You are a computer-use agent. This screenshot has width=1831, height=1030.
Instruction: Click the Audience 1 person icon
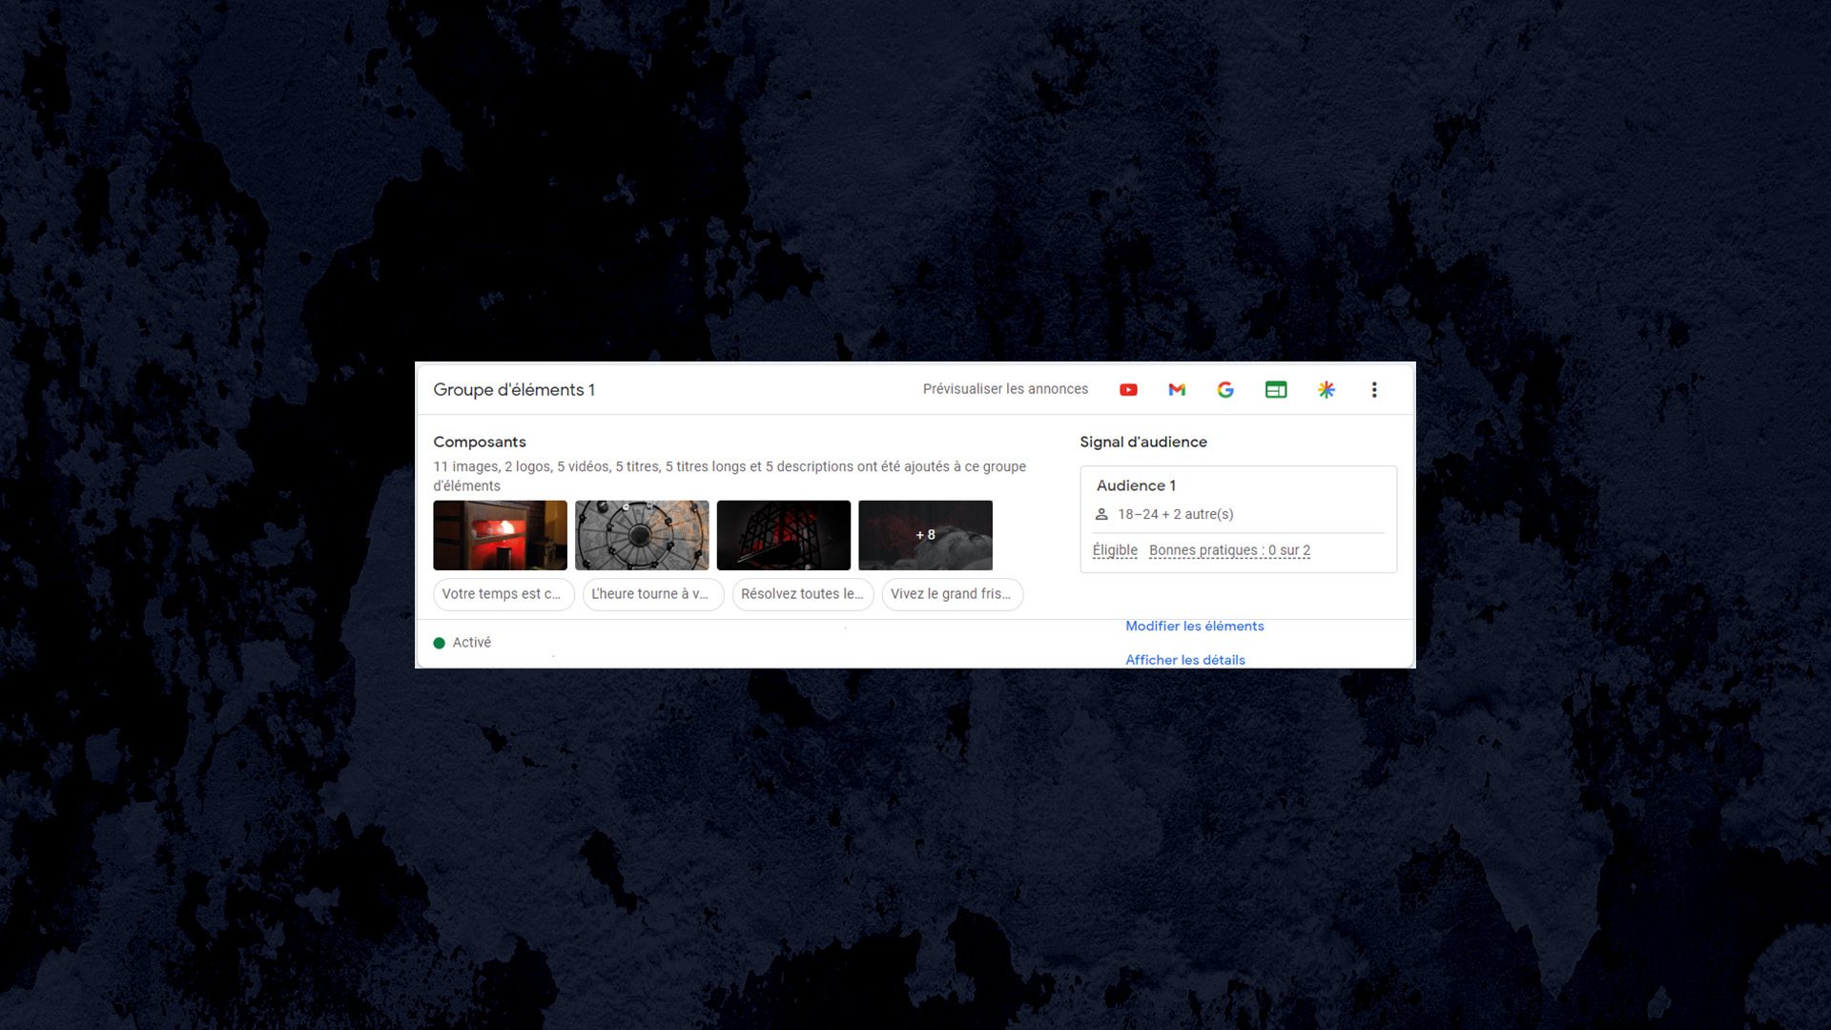1101,514
